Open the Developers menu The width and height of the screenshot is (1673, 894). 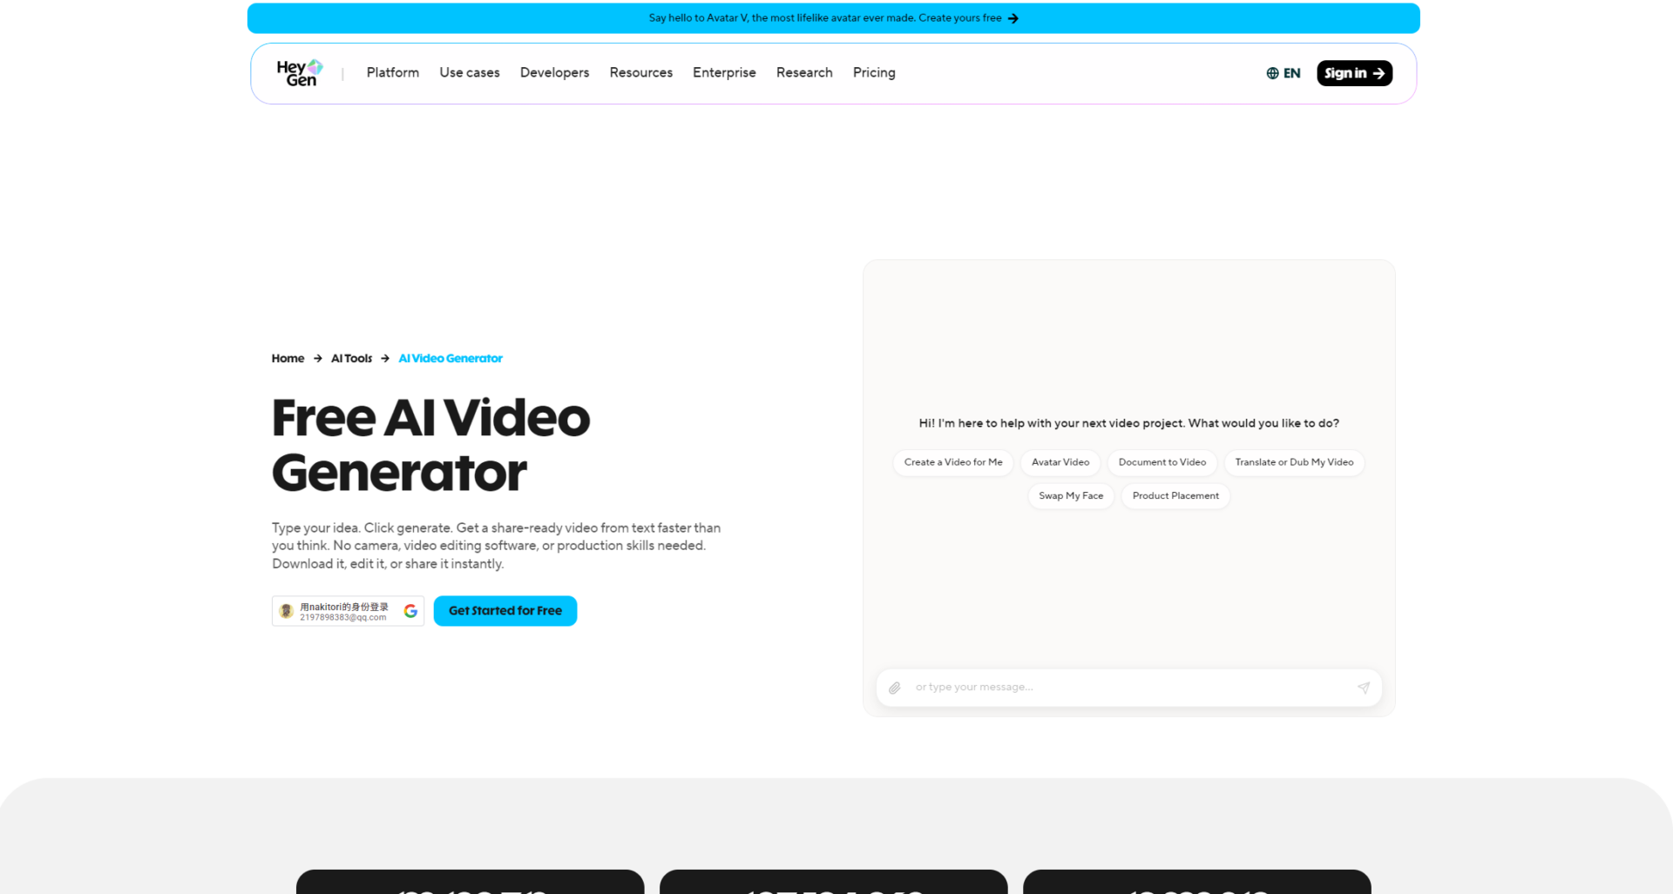tap(554, 72)
